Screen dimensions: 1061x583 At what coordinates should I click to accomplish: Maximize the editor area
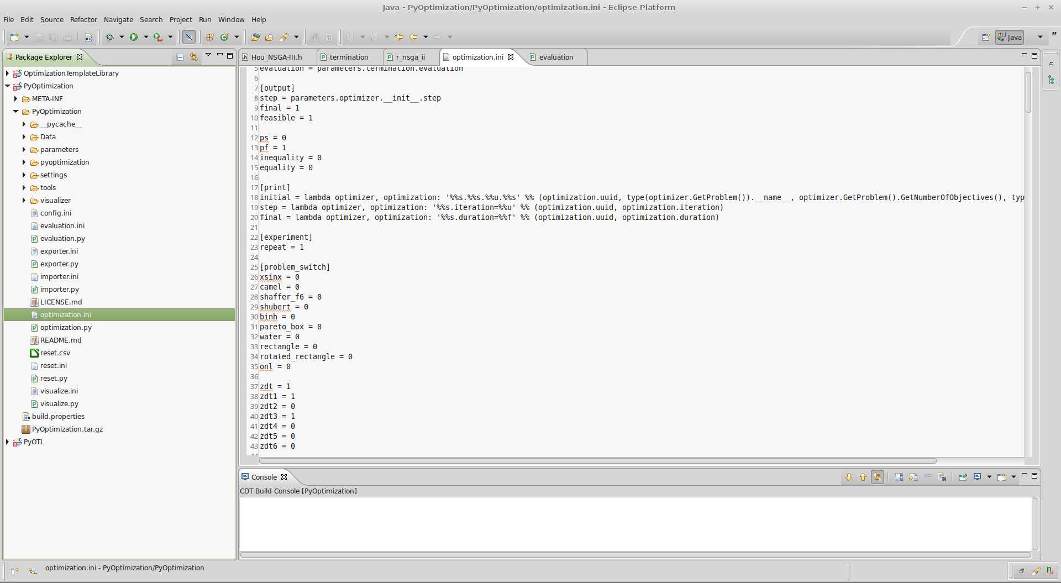[1034, 55]
